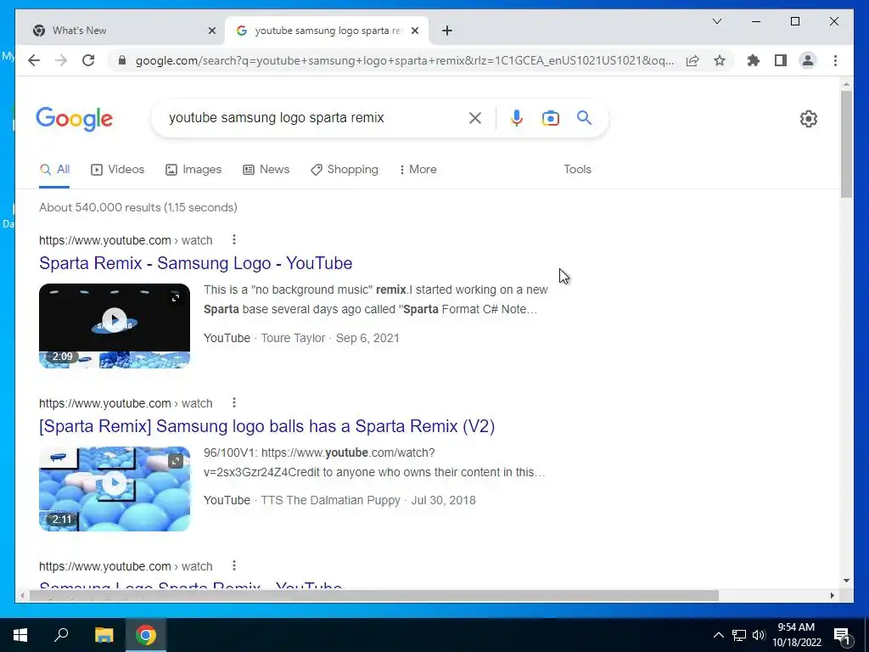Image resolution: width=869 pixels, height=652 pixels.
Task: Open Sparta Remix - Samsung Logo - YouTube link
Action: coord(196,263)
